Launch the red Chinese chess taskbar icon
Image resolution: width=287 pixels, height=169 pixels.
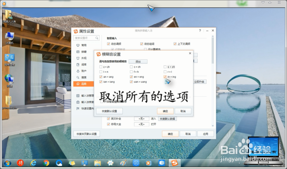point(20,163)
